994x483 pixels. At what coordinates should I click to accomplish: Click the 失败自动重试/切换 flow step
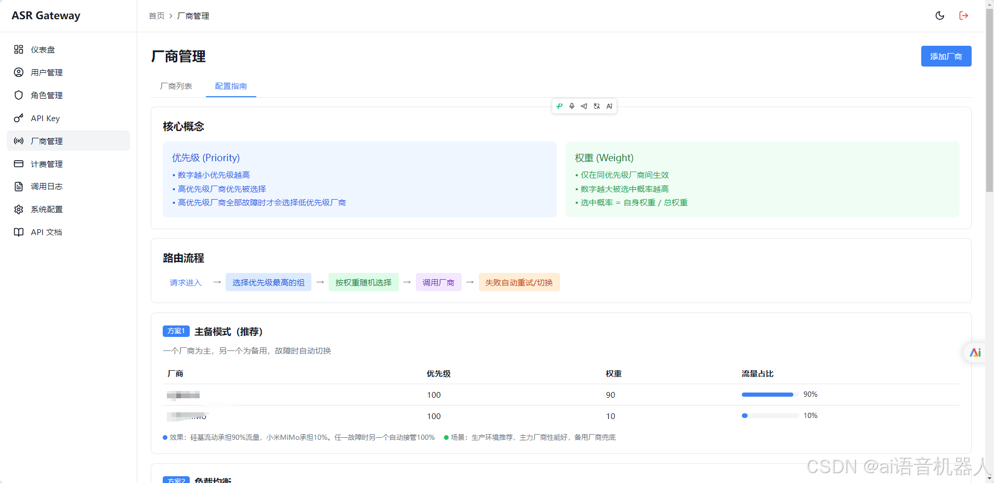pos(519,282)
